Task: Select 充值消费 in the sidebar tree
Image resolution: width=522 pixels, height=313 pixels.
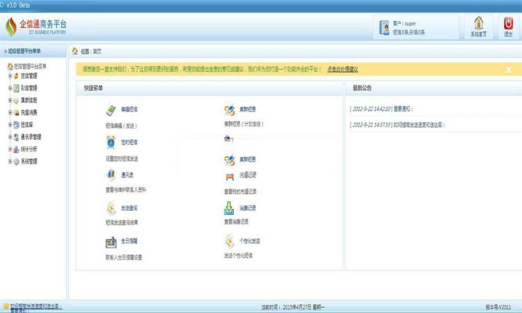Action: click(29, 113)
